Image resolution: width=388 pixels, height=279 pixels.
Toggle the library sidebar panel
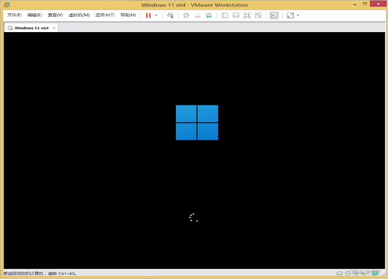(x=225, y=15)
